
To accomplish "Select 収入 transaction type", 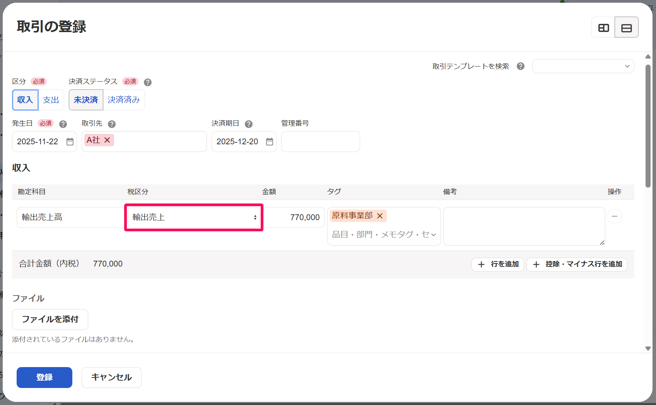I will [25, 100].
